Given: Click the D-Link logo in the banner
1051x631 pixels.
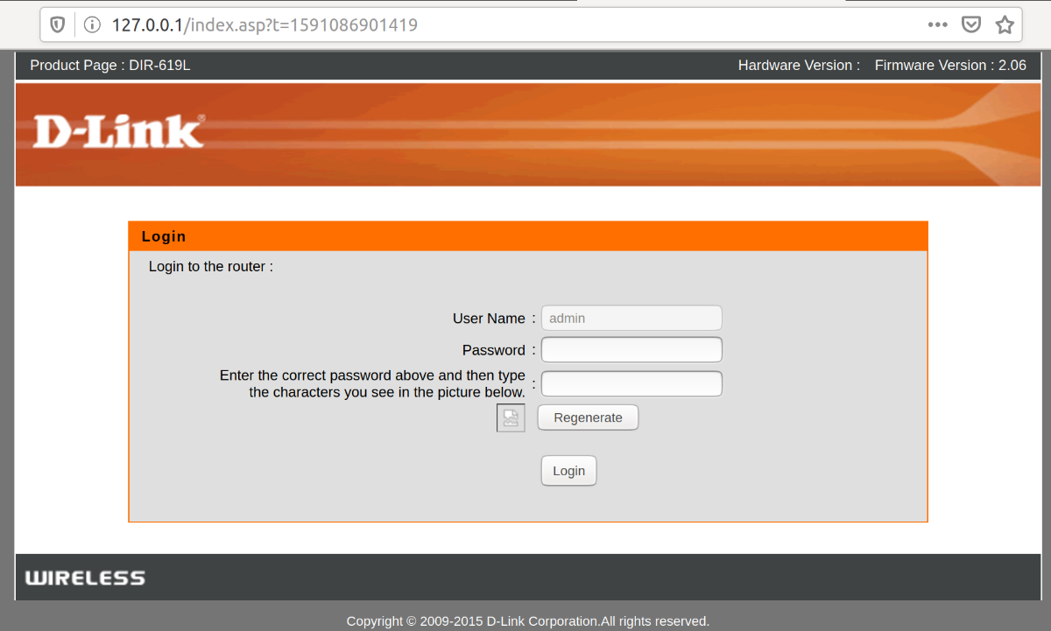Looking at the screenshot, I should click(x=118, y=131).
